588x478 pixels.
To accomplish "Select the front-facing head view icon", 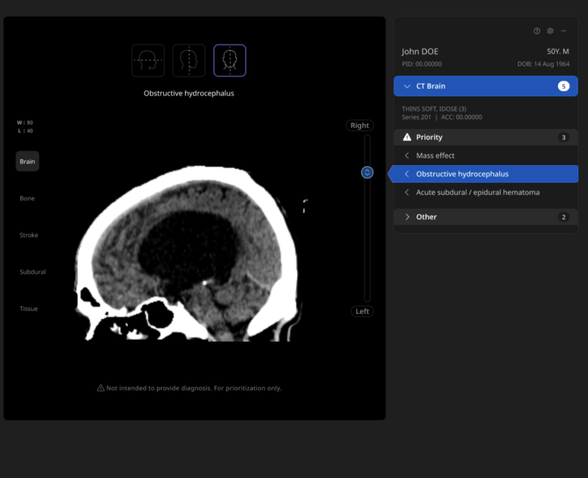I will (230, 60).
